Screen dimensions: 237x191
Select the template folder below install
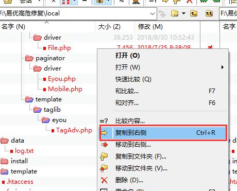point(19,171)
